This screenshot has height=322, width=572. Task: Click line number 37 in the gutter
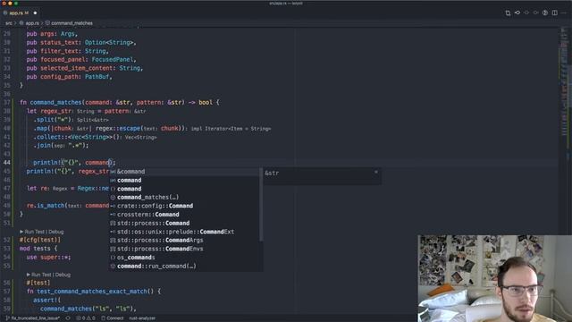pos(7,103)
